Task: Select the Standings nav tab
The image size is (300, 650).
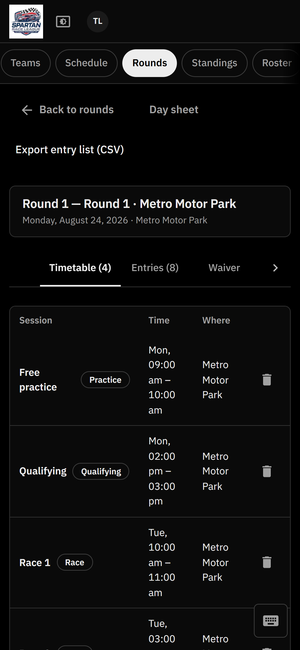Action: pyautogui.click(x=215, y=63)
